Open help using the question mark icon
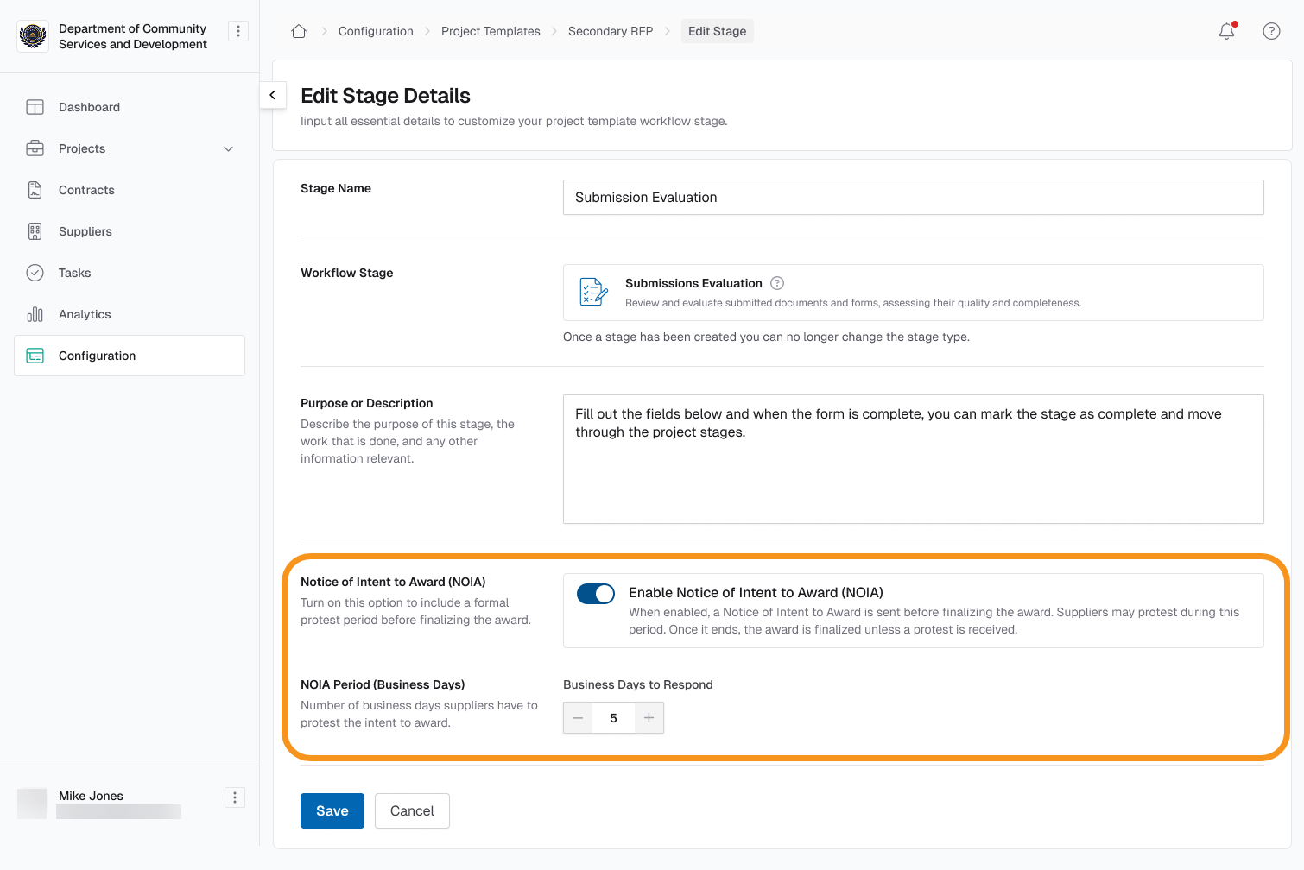 (1271, 31)
